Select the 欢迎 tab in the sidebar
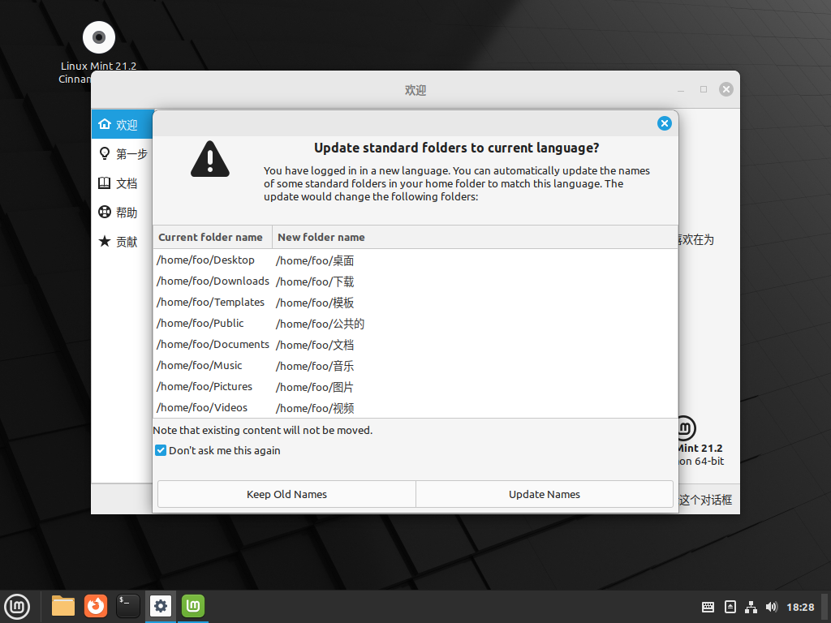The width and height of the screenshot is (831, 623). [120, 125]
